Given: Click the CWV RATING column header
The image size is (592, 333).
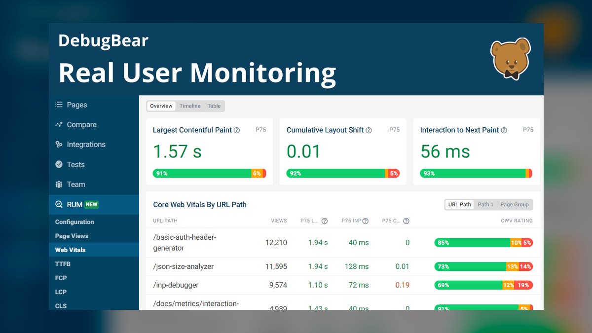Looking at the screenshot, I should tap(517, 221).
